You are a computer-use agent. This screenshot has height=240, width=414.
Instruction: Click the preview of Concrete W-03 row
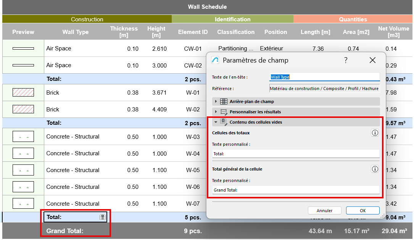click(x=23, y=137)
